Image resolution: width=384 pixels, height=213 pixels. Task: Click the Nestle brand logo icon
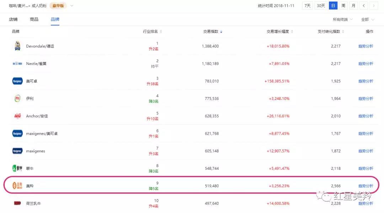pos(17,64)
